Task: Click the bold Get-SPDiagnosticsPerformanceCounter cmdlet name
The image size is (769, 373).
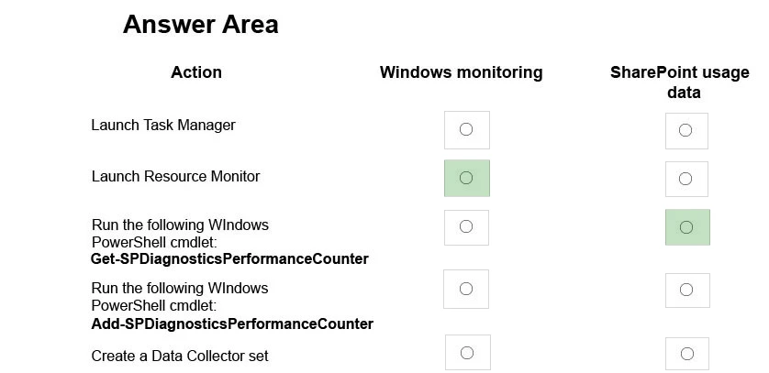Action: click(x=229, y=259)
